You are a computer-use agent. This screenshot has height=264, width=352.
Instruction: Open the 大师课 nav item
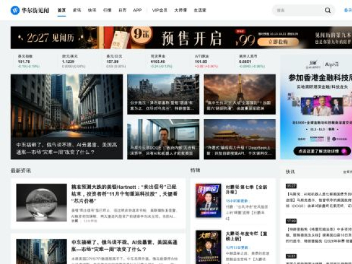[x=181, y=11]
